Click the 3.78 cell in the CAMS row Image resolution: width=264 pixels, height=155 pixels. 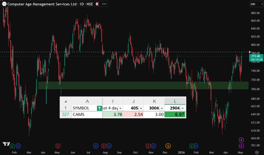click(x=113, y=114)
